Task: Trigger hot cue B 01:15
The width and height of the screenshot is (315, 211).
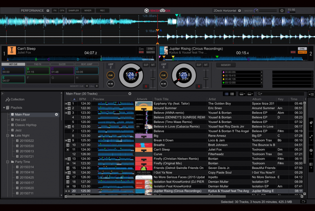Action: 38,70
